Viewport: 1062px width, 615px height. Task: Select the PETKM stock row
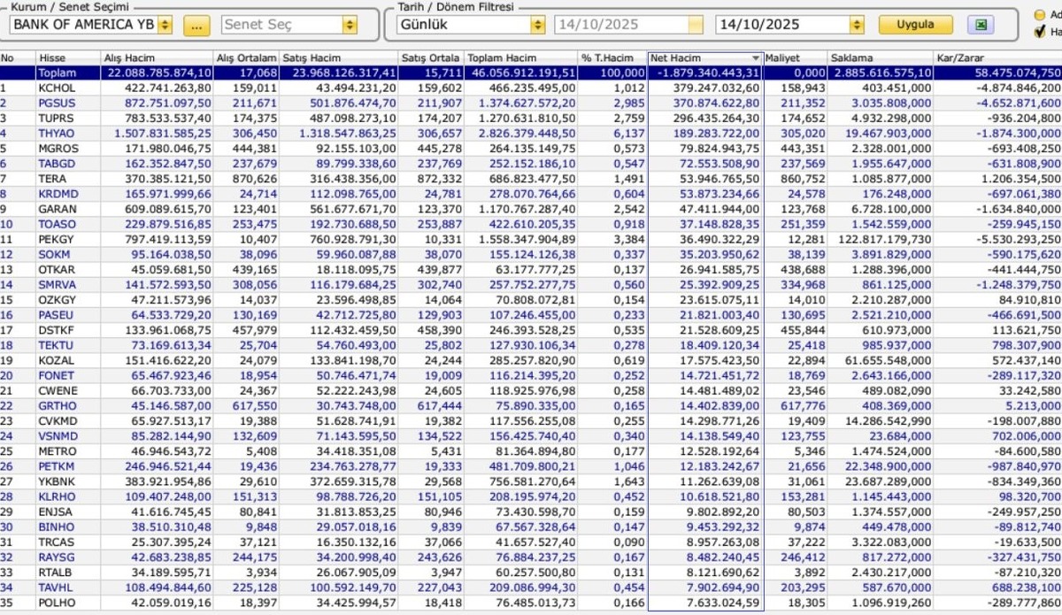click(x=531, y=466)
